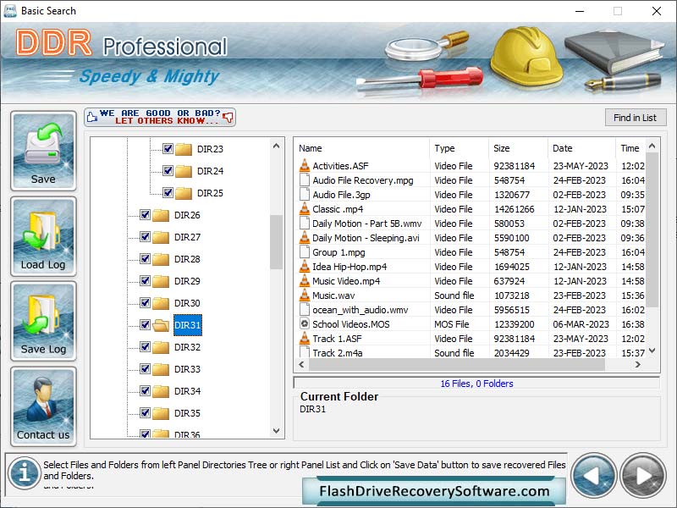Sort by the Type column header

[x=460, y=148]
